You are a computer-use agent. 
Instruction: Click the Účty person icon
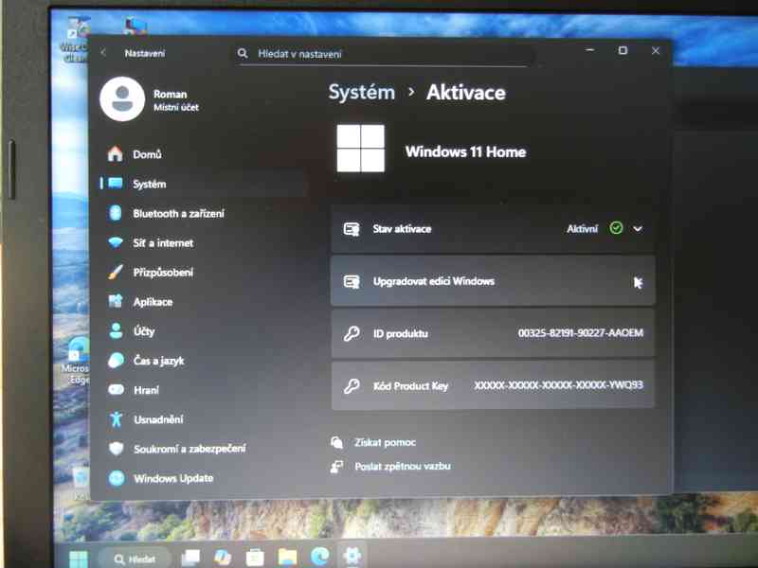pos(116,330)
